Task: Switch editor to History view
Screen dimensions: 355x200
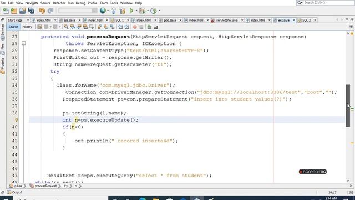Action: pyautogui.click(x=27, y=27)
